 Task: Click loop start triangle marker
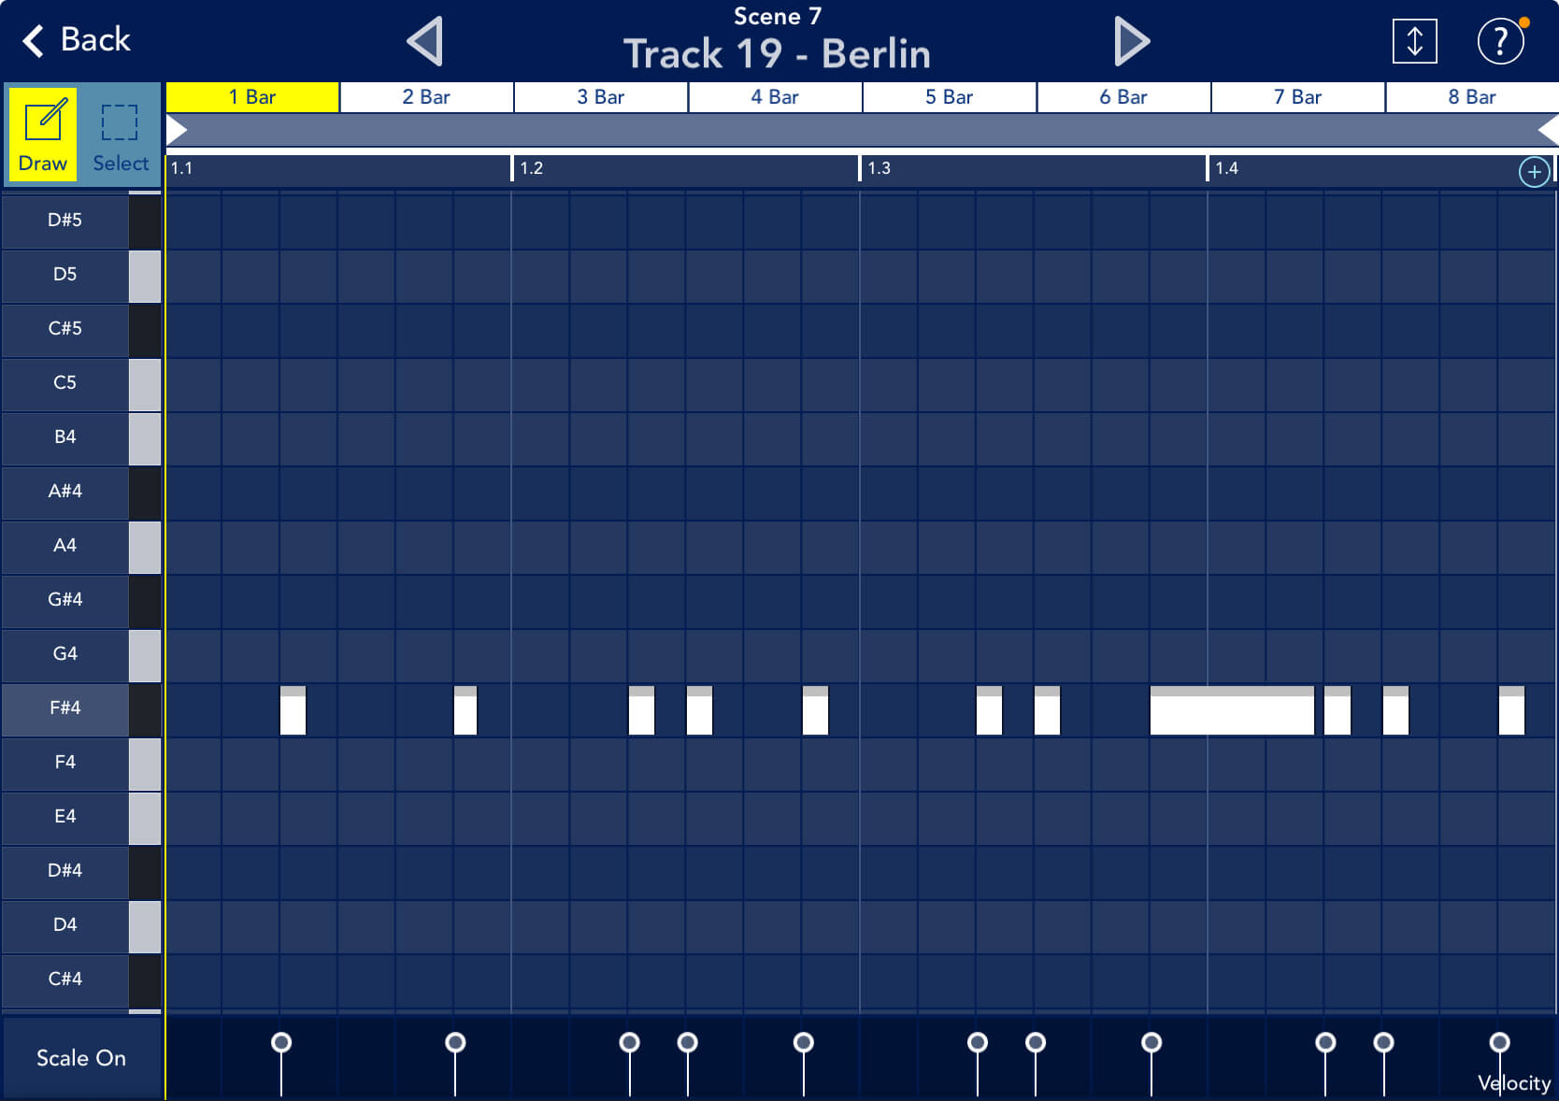coord(177,130)
